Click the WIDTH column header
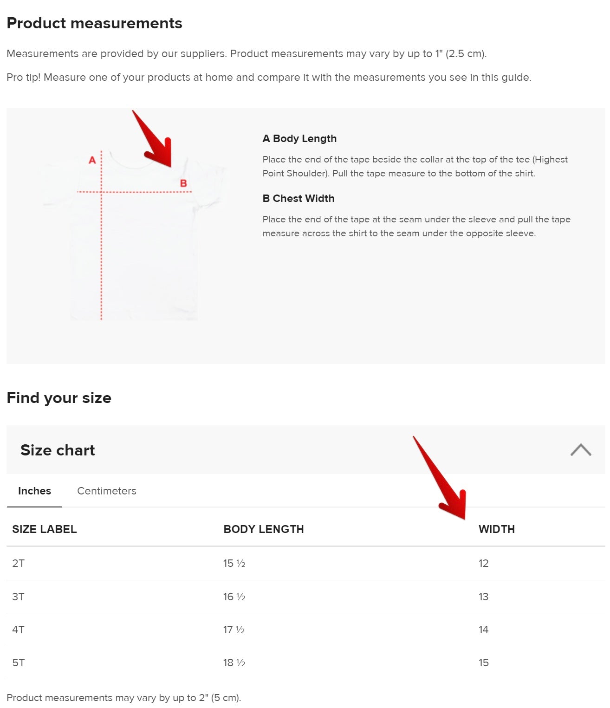 tap(497, 529)
